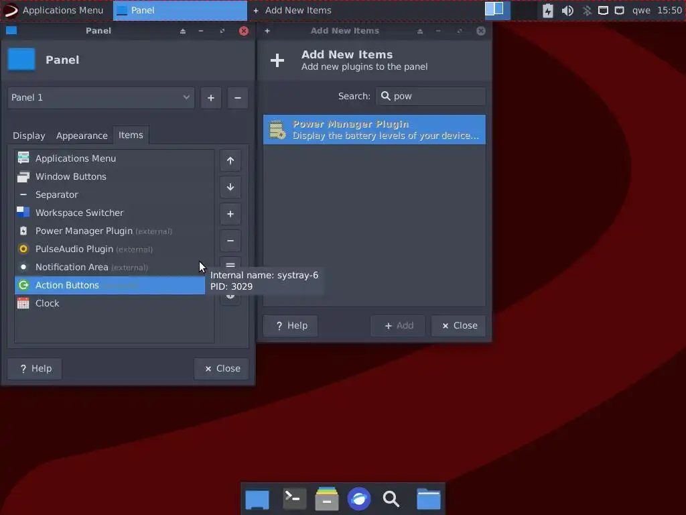Shade Panel window with titlebar triangle button
The width and height of the screenshot is (686, 515).
click(183, 31)
